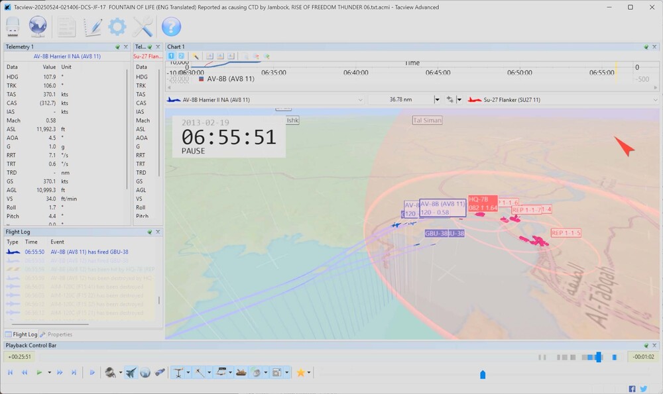The image size is (663, 394).
Task: Open the Help question mark icon
Action: 171,26
